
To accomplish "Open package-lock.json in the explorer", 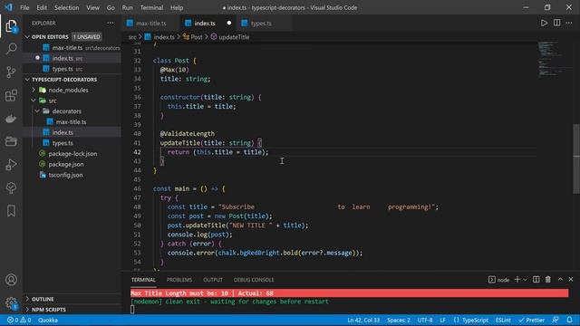I will point(72,153).
